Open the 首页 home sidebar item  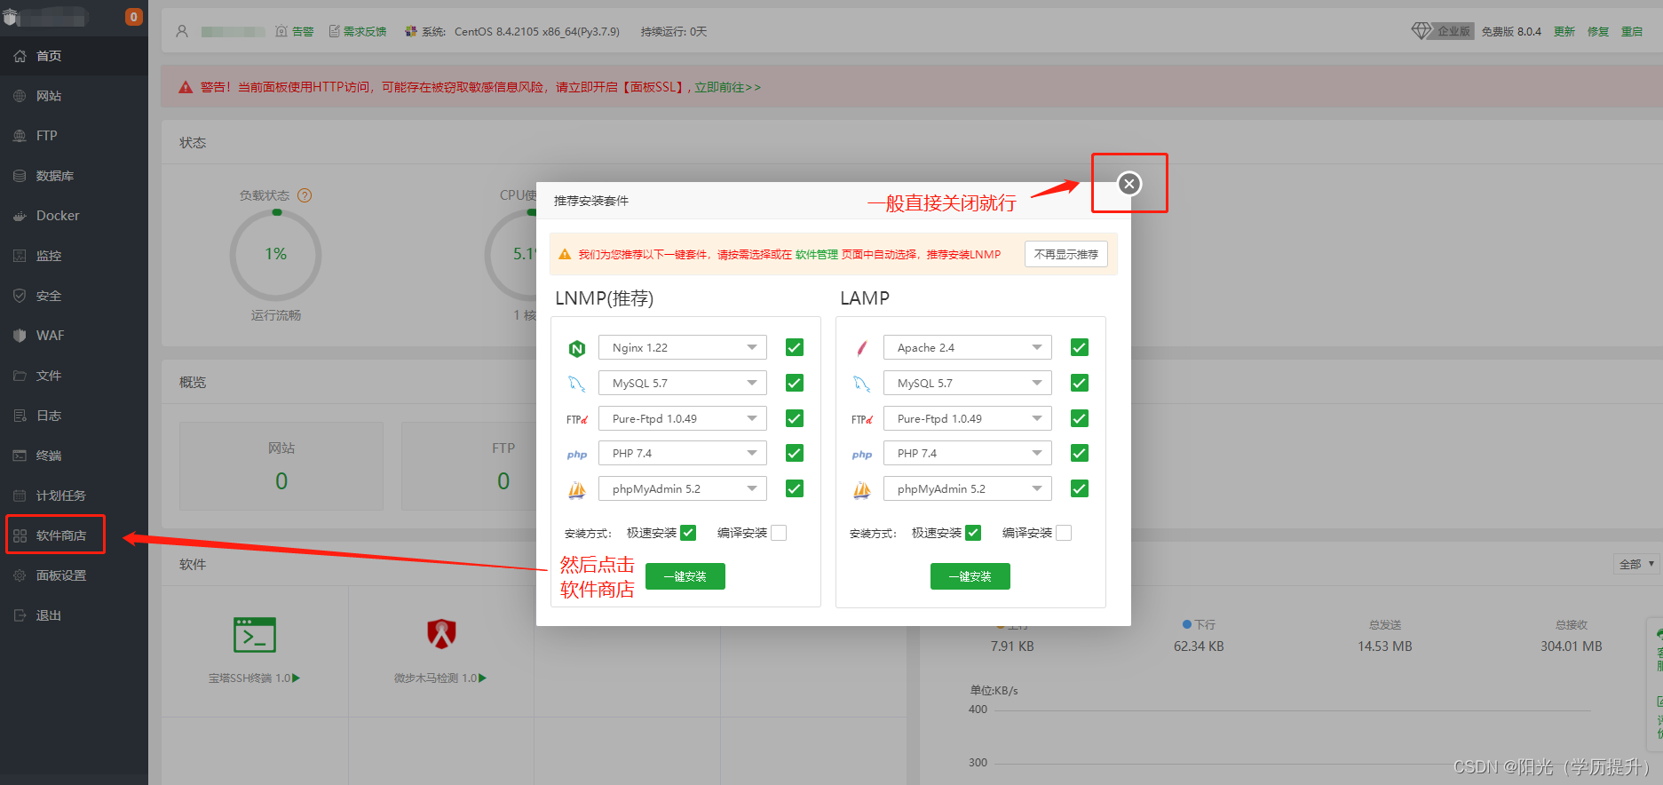click(x=74, y=56)
